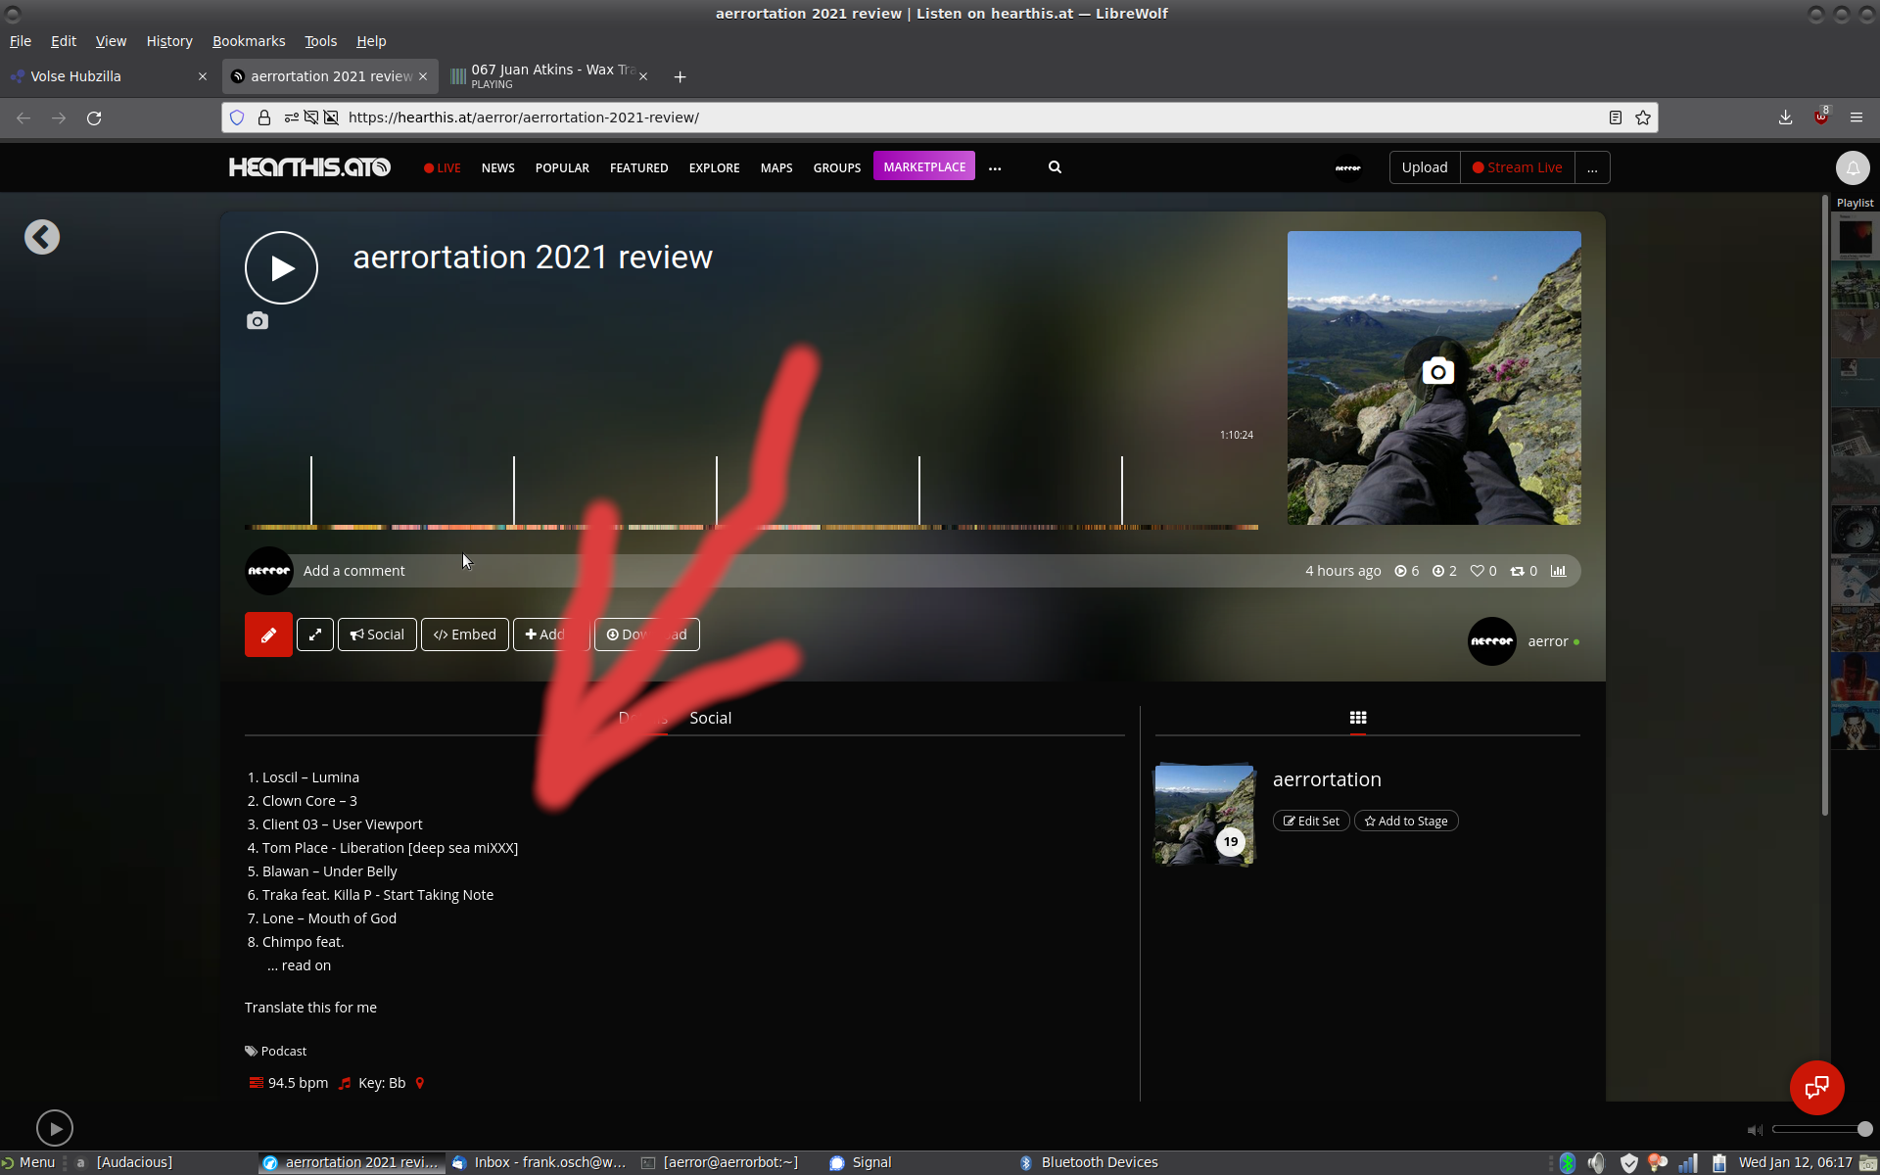Click the back chevron circle icon
Image resolution: width=1880 pixels, height=1175 pixels.
(x=42, y=237)
